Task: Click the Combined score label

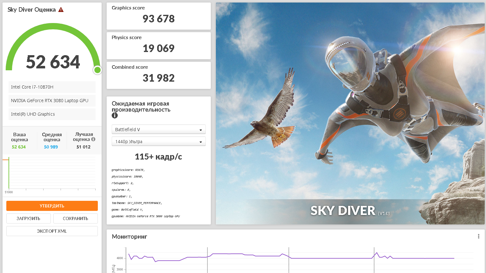Action: (x=130, y=67)
